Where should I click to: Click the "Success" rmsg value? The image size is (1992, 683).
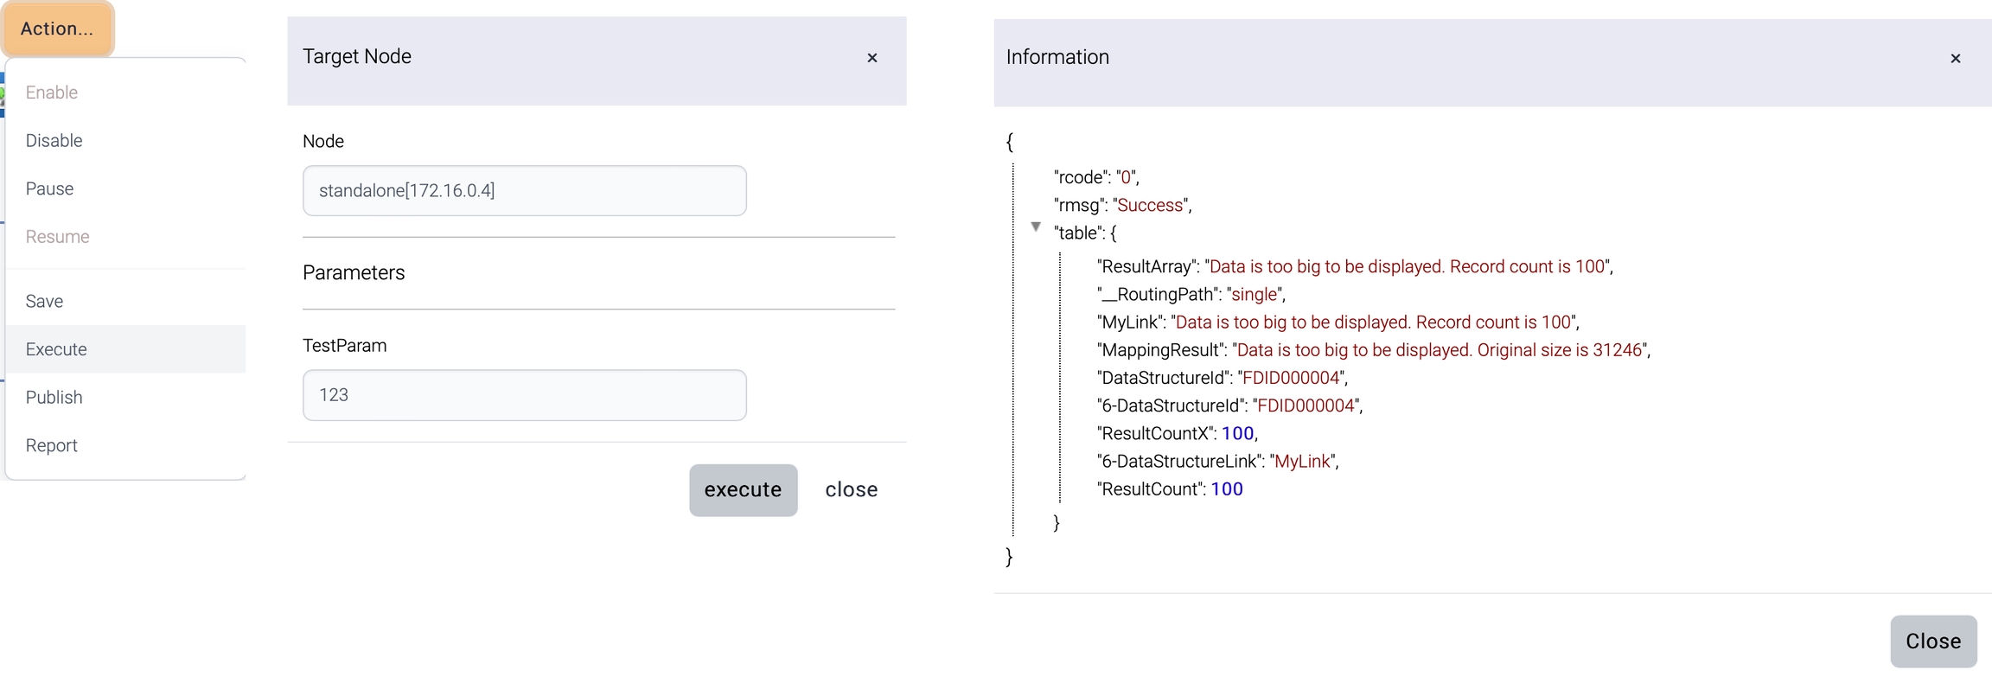1150,206
